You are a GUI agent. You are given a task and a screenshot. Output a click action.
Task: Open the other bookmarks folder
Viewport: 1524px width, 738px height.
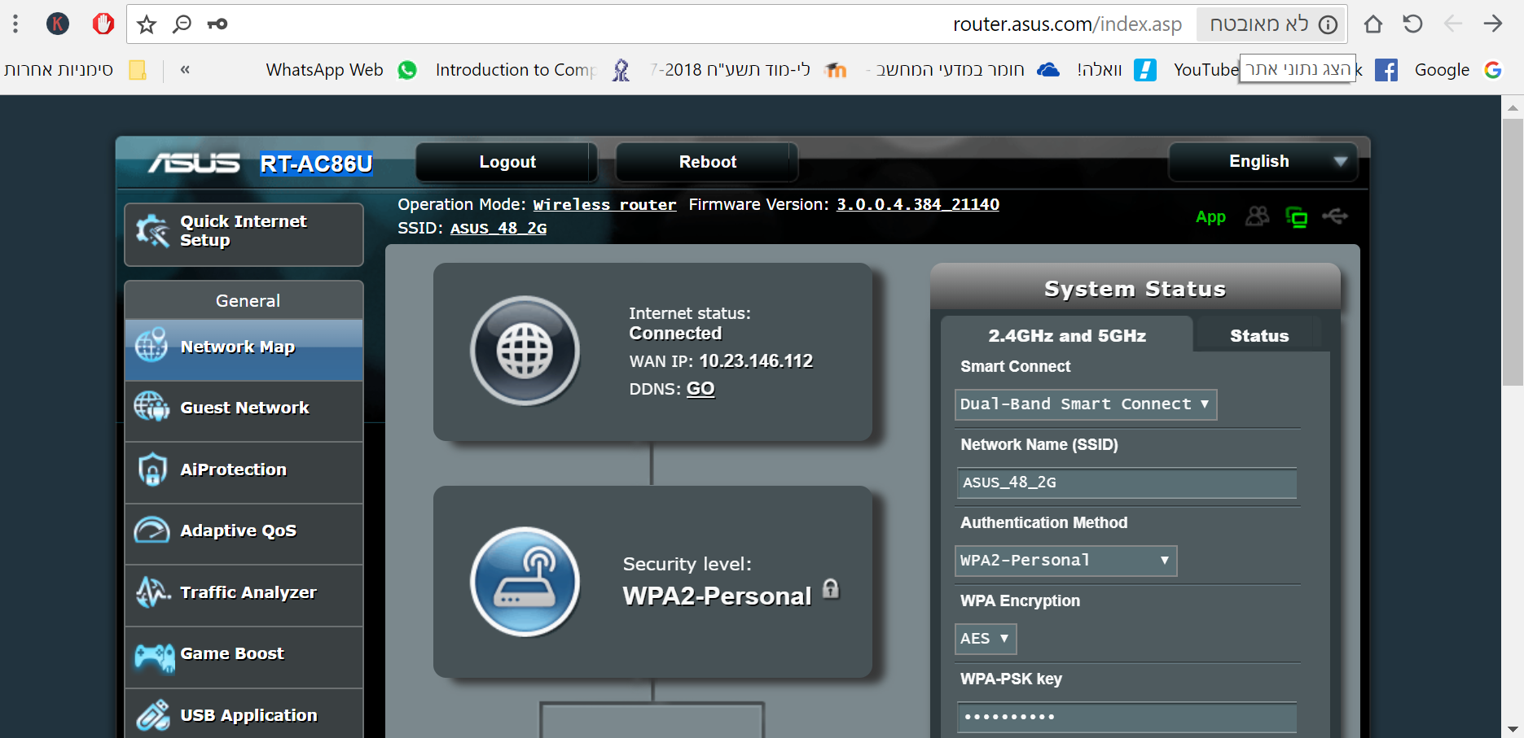pos(75,70)
